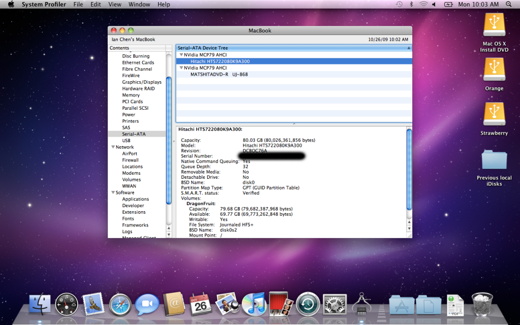Open the Help menu
The height and width of the screenshot is (325, 520).
point(164,4)
